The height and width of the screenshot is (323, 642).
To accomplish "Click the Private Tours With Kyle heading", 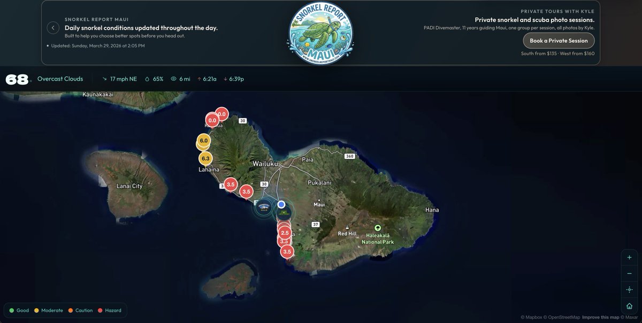I will coord(557,11).
